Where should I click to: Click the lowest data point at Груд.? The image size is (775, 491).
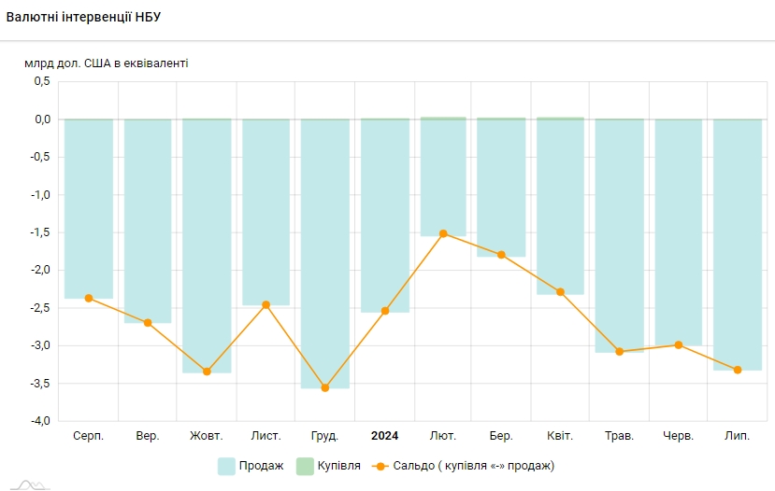(x=325, y=387)
